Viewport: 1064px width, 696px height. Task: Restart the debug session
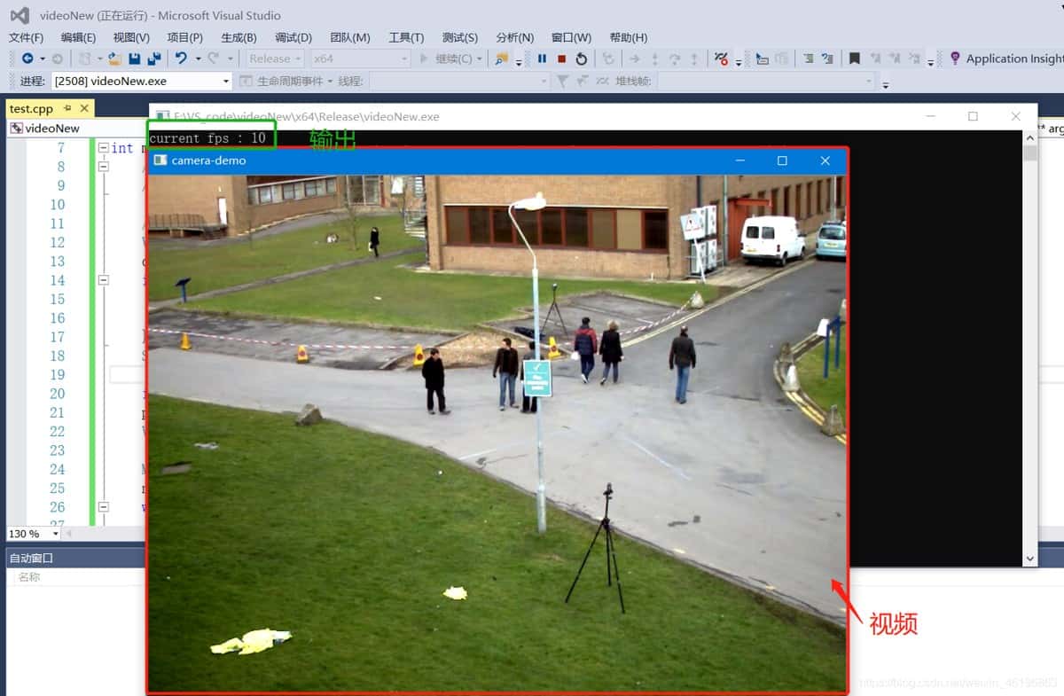582,59
